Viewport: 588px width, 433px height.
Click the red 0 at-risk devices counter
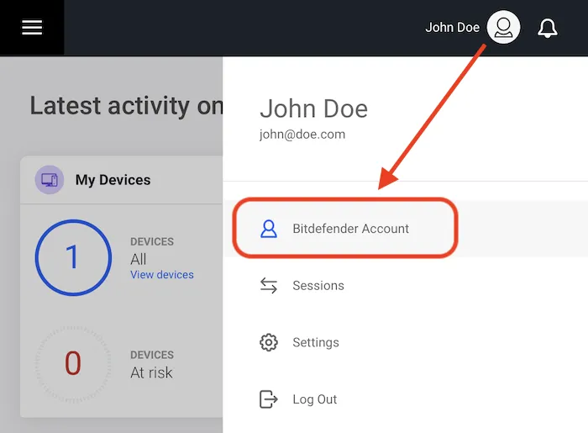click(73, 363)
